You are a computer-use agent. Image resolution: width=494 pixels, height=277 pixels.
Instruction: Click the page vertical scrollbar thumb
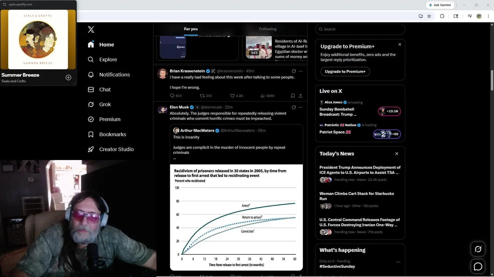click(492, 80)
